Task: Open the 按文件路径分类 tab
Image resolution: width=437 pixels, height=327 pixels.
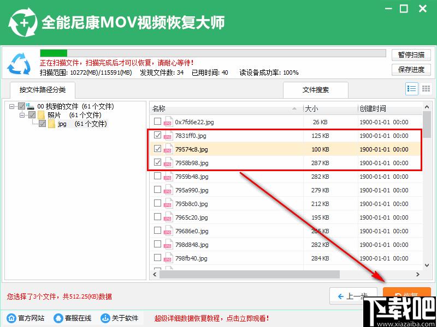Action: [x=43, y=90]
